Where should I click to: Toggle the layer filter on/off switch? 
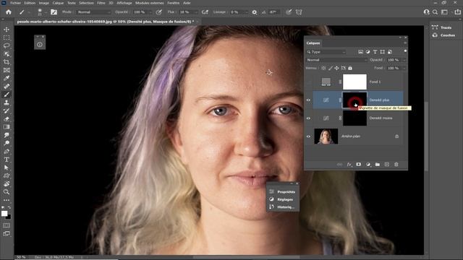[405, 51]
